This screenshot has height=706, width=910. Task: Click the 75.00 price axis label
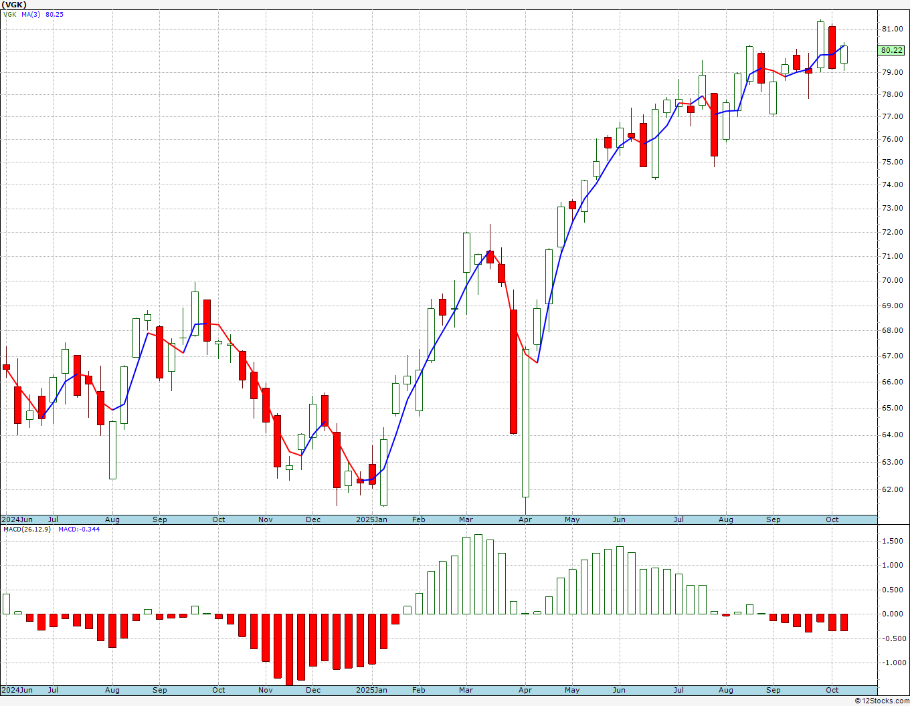tap(893, 162)
